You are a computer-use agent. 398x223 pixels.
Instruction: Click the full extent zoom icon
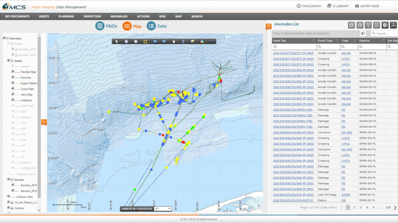click(x=145, y=41)
